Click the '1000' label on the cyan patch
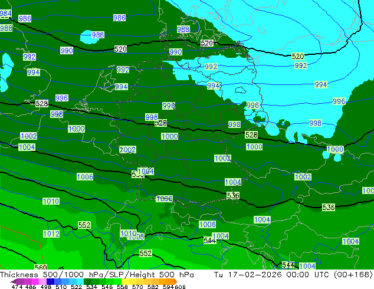The width and height of the screenshot is (374, 289). (x=335, y=149)
